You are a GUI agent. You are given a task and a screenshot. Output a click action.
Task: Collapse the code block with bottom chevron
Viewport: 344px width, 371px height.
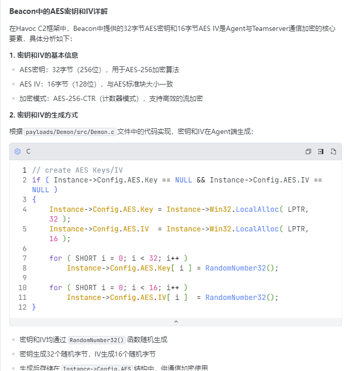pyautogui.click(x=176, y=322)
